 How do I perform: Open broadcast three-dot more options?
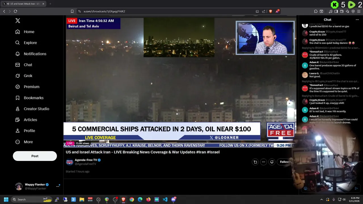[263, 162]
